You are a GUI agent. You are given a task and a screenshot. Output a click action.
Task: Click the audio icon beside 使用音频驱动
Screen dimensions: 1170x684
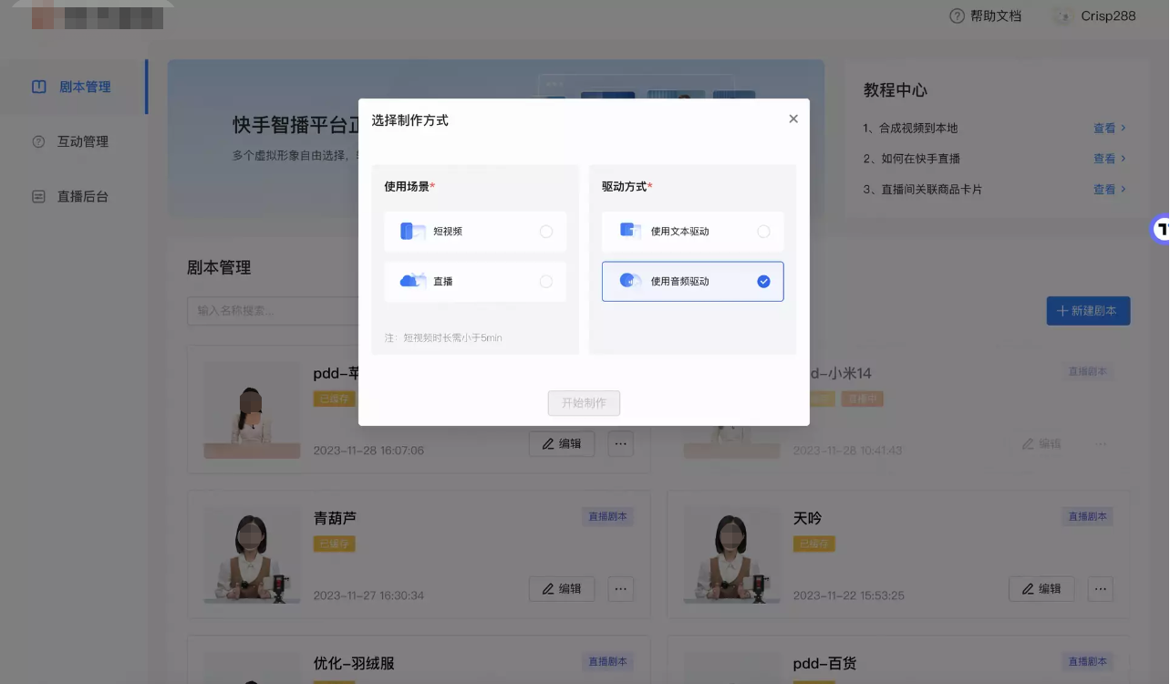[x=630, y=281]
